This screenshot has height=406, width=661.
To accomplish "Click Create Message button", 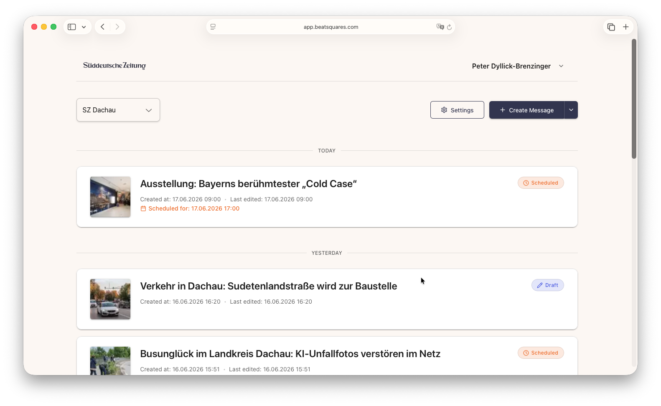I will 527,110.
